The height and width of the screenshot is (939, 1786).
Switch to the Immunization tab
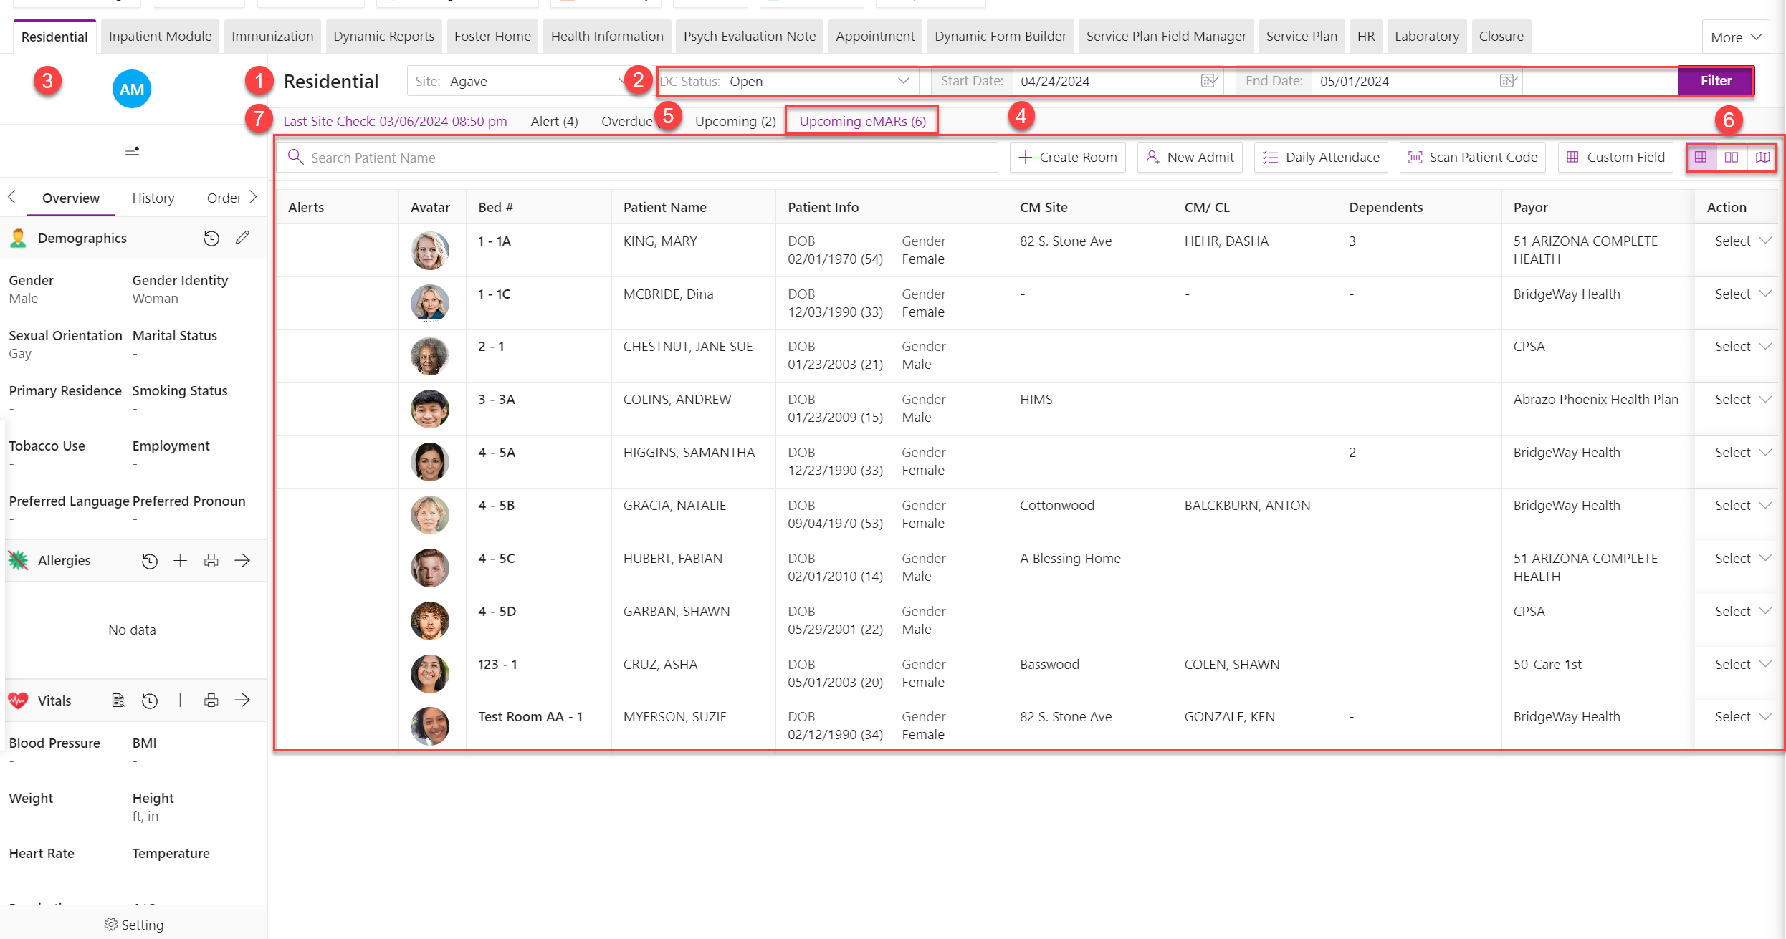[x=272, y=37]
